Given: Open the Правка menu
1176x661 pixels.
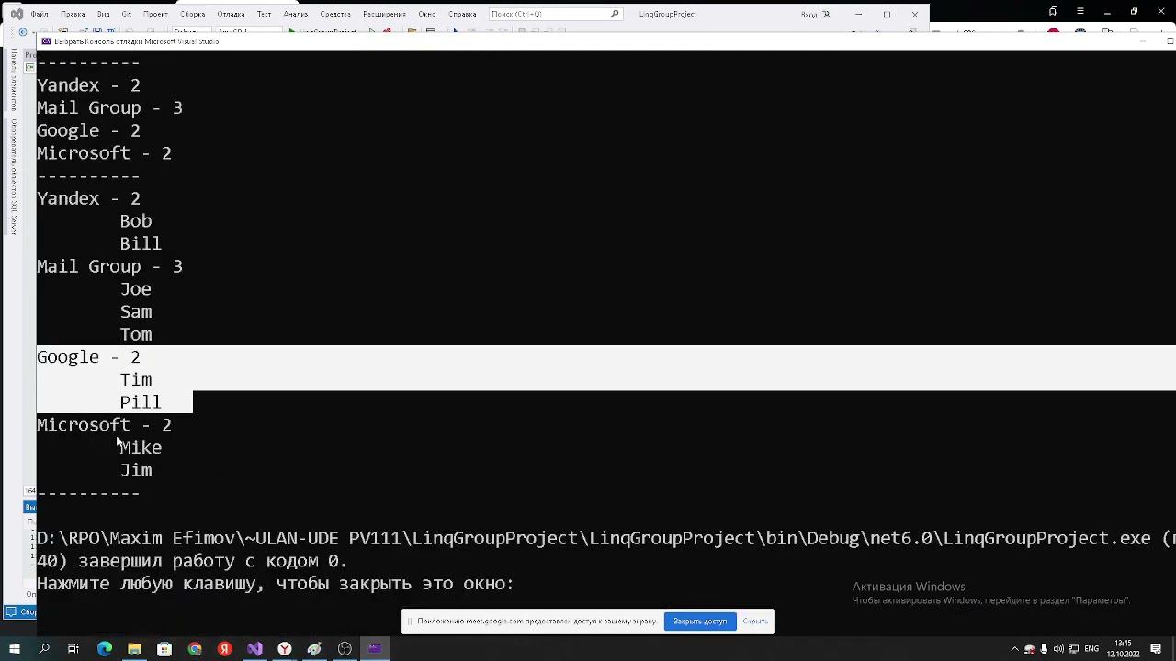Looking at the screenshot, I should pos(72,14).
